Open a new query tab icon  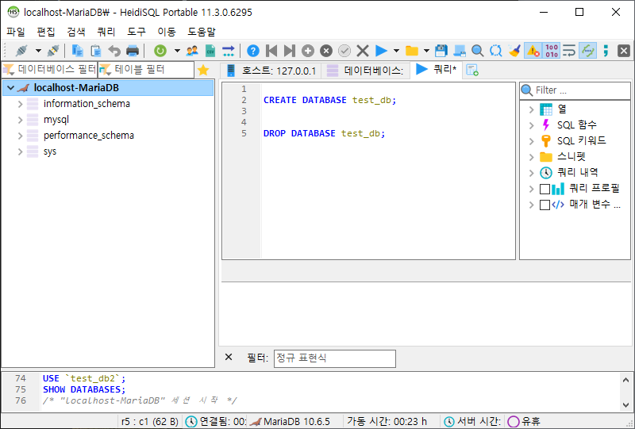(472, 70)
